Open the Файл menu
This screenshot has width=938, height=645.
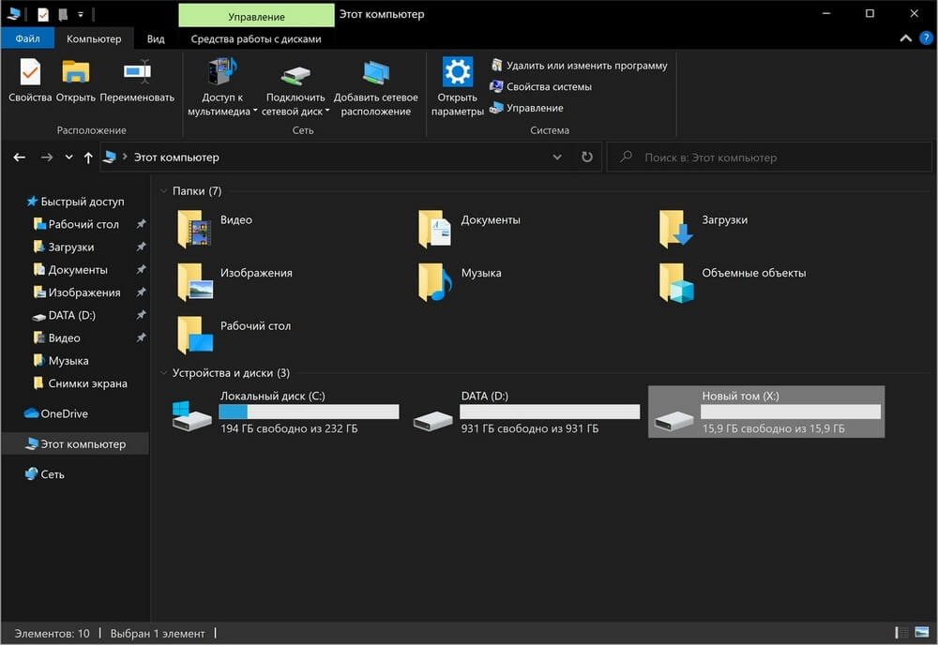(x=27, y=38)
